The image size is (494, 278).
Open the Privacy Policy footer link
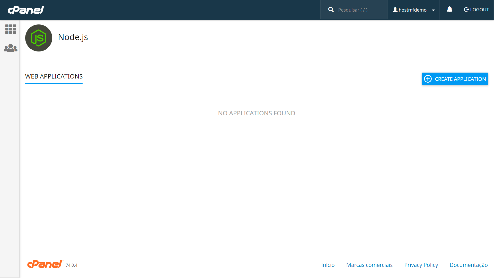[x=421, y=265]
